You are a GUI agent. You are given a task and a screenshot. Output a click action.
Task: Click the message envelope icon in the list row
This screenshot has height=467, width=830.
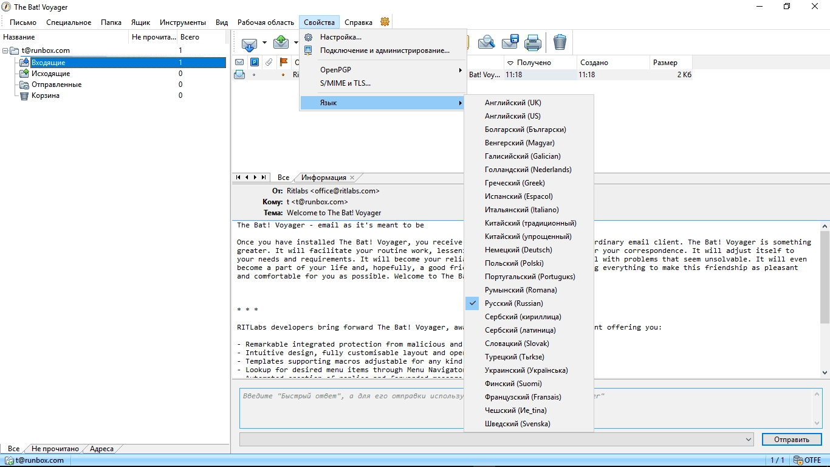(x=239, y=75)
